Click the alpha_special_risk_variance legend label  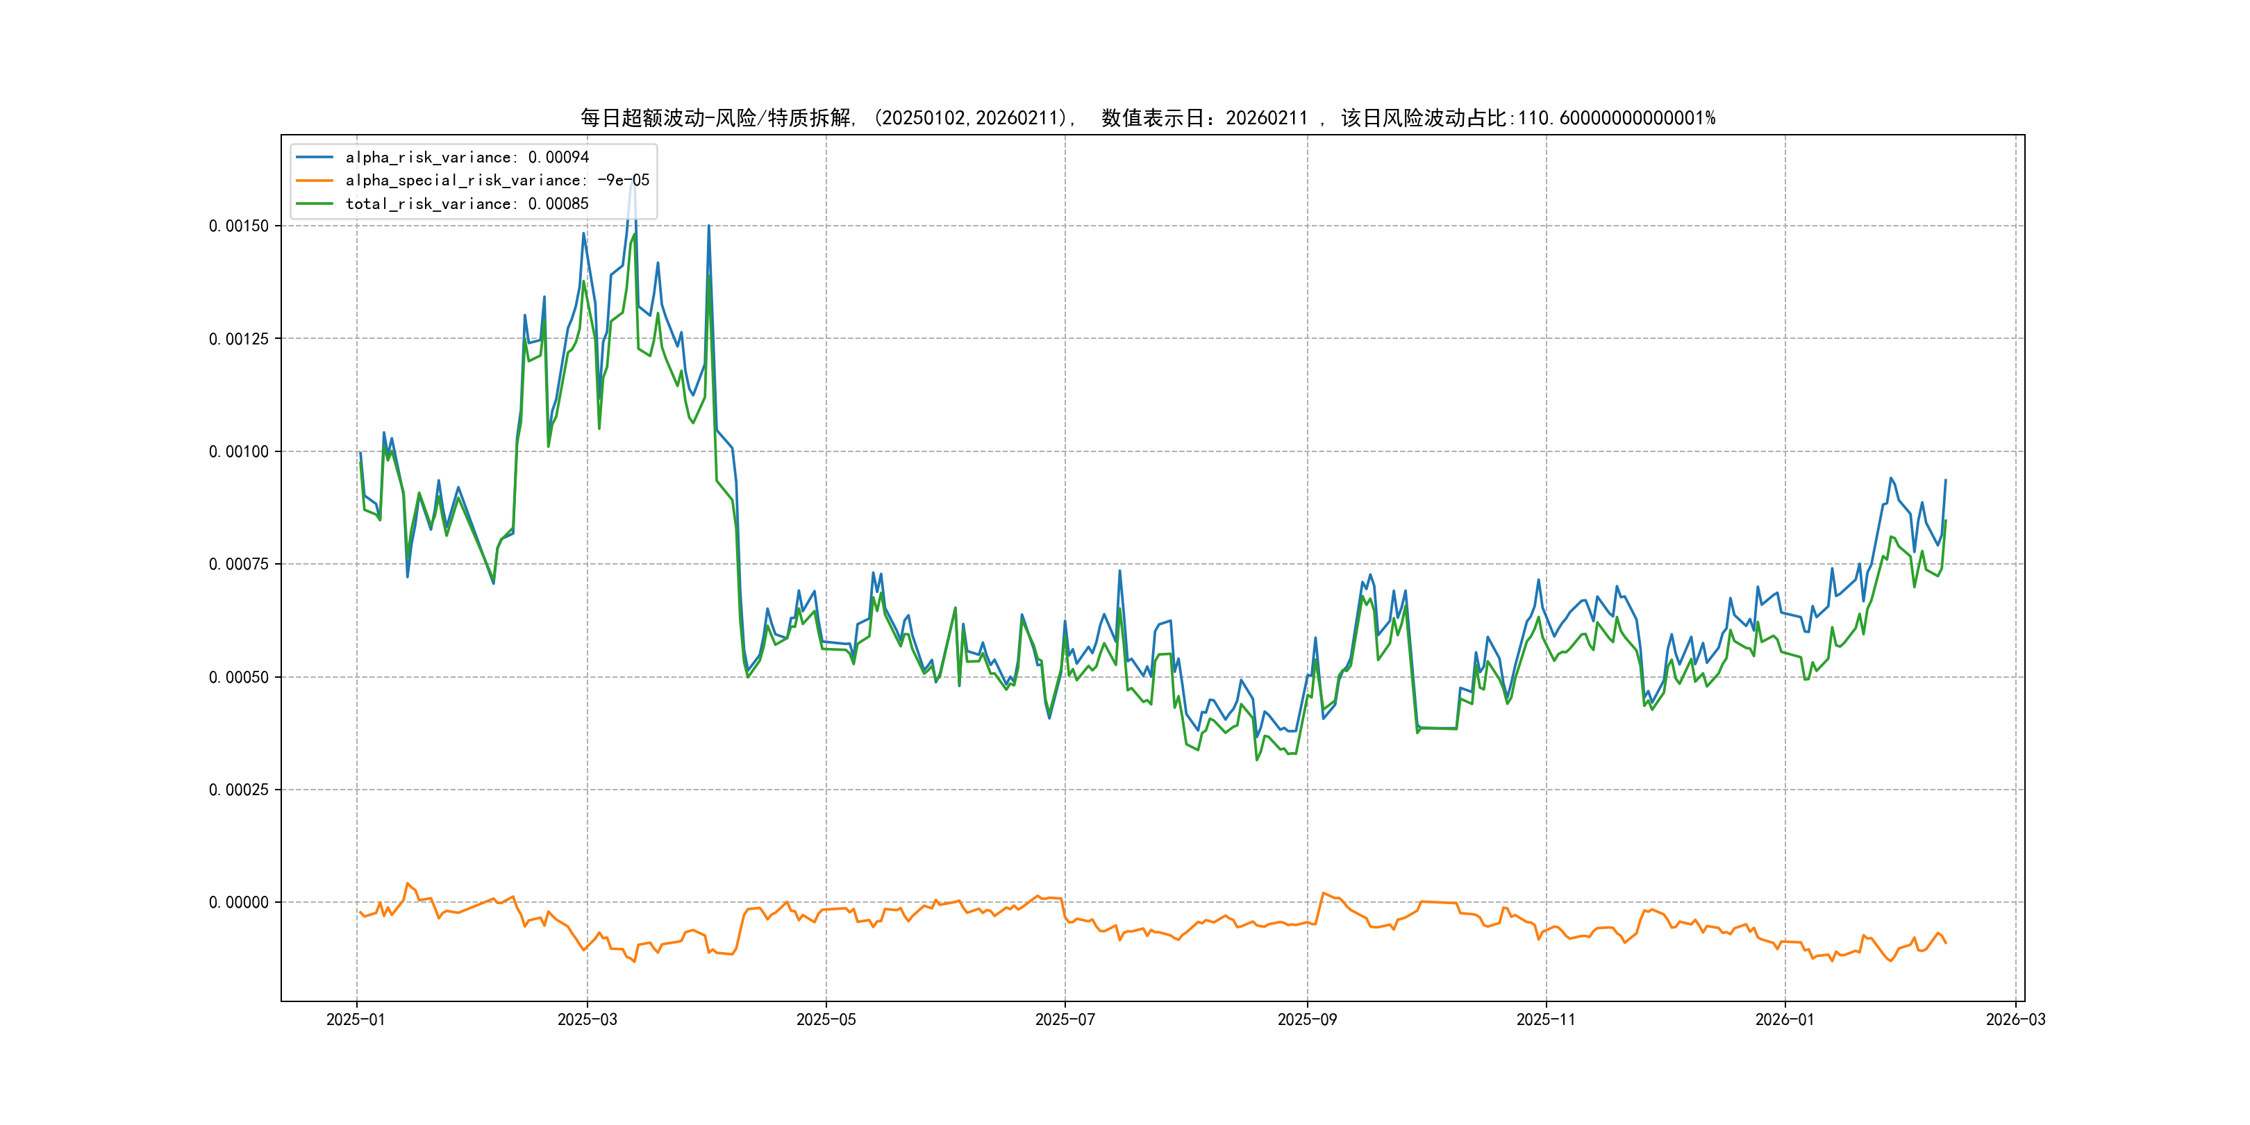497,181
